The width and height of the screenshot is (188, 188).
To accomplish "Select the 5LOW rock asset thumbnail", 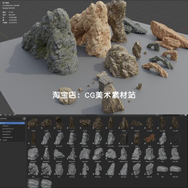I will tap(85, 123).
